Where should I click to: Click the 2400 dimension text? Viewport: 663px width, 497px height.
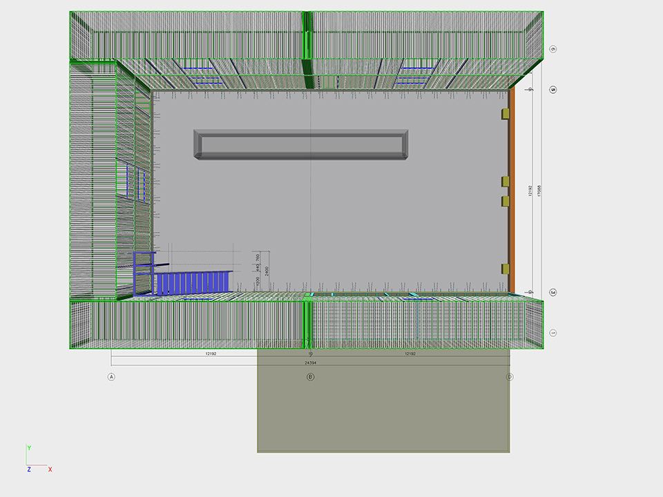coord(267,271)
